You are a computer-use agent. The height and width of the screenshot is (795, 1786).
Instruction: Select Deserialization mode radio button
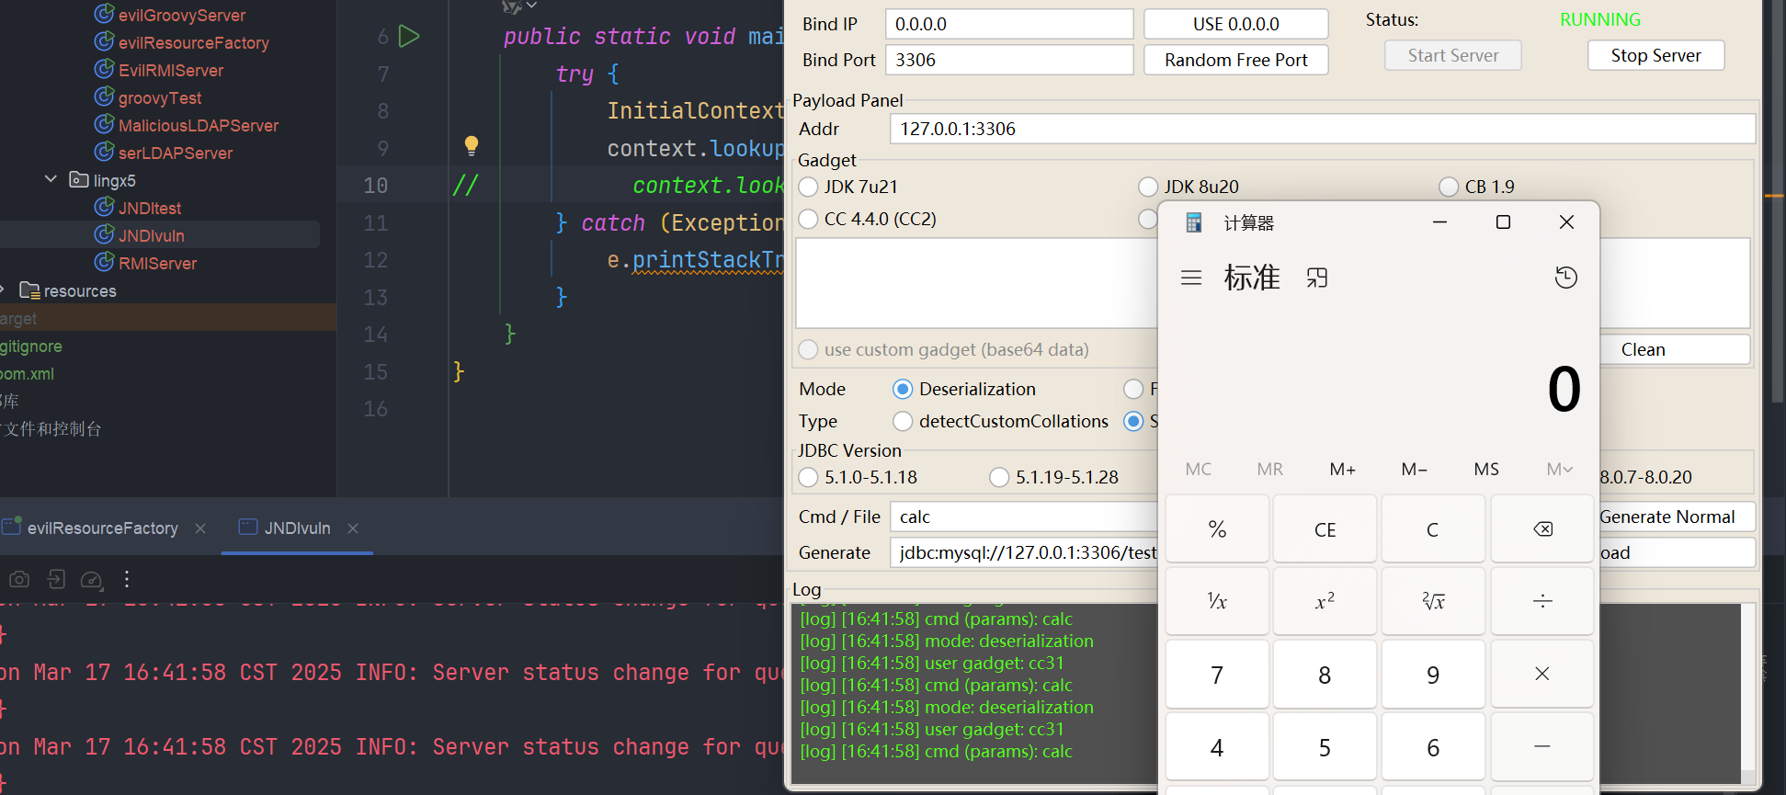pyautogui.click(x=903, y=389)
